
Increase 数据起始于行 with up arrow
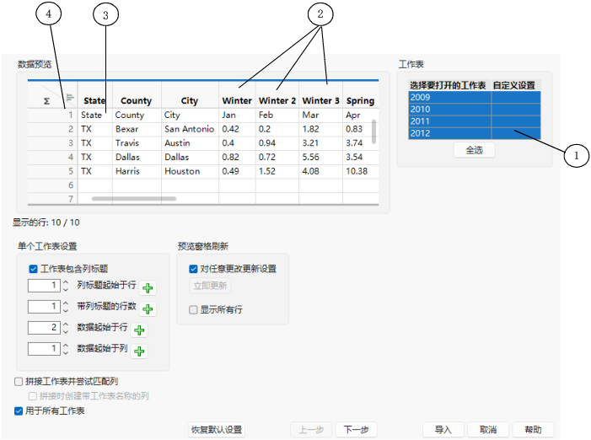tap(66, 325)
